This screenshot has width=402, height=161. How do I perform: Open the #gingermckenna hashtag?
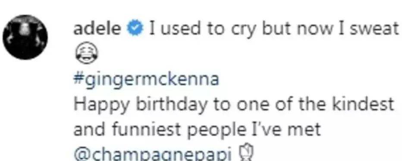point(146,80)
